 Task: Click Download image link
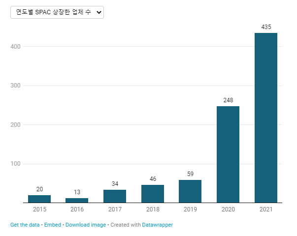(x=86, y=225)
